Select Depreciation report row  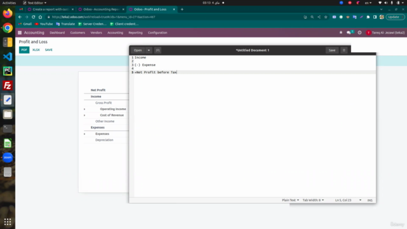coord(104,140)
